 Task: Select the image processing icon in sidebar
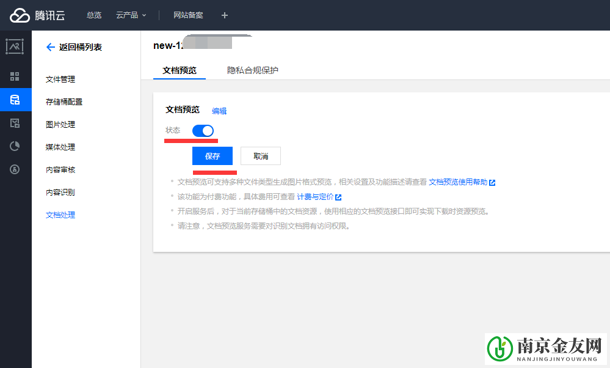(15, 46)
